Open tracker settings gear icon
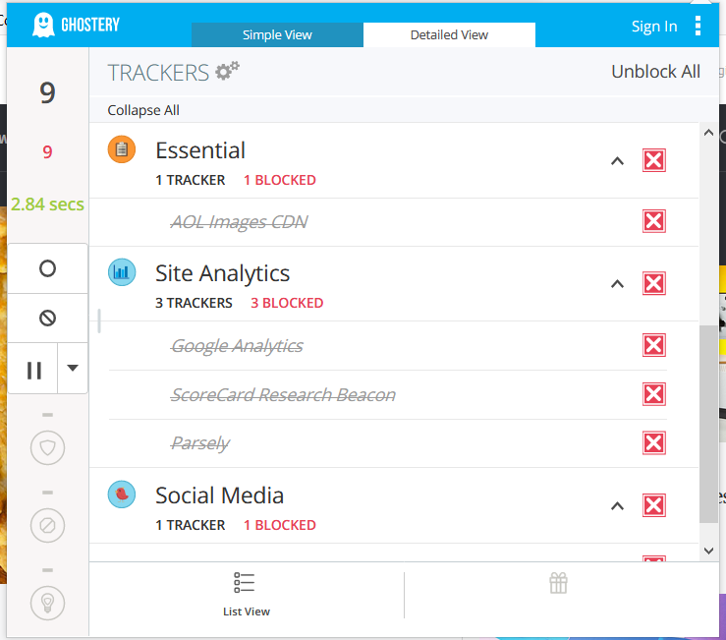 pyautogui.click(x=227, y=71)
